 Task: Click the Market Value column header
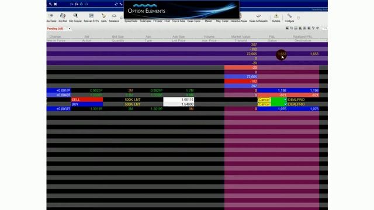click(x=241, y=37)
